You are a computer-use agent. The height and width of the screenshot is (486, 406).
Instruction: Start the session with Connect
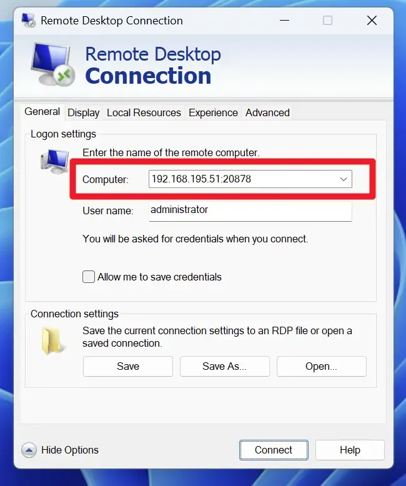coord(274,450)
